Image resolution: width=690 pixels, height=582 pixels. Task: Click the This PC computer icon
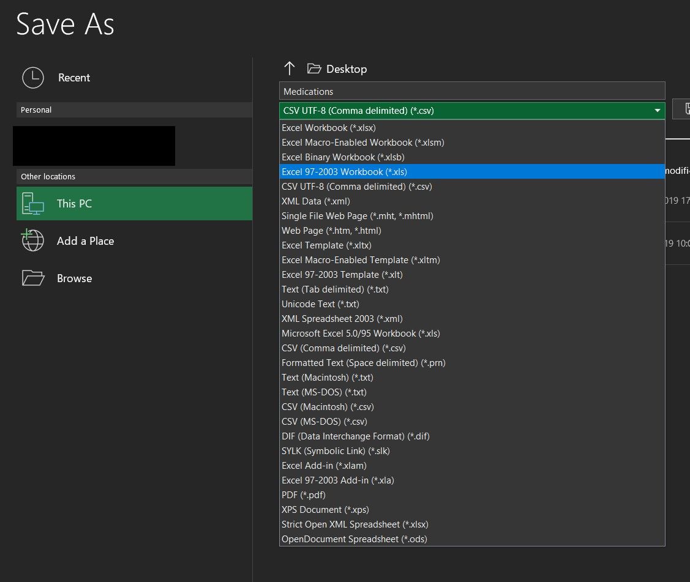tap(32, 203)
